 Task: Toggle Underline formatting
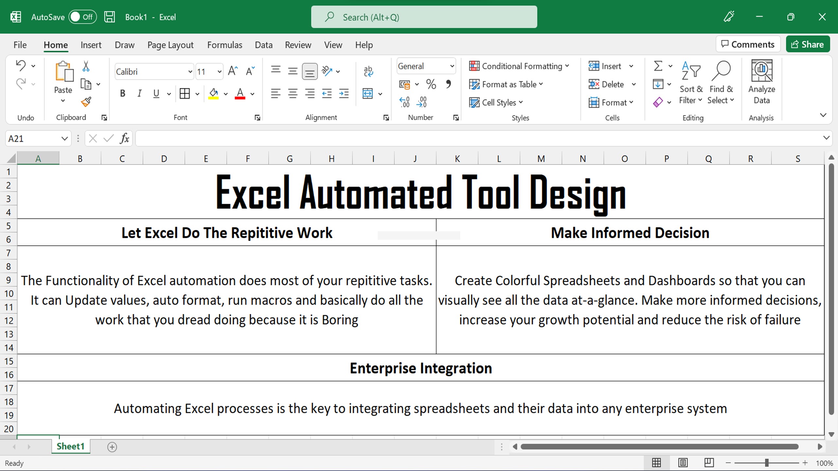156,94
